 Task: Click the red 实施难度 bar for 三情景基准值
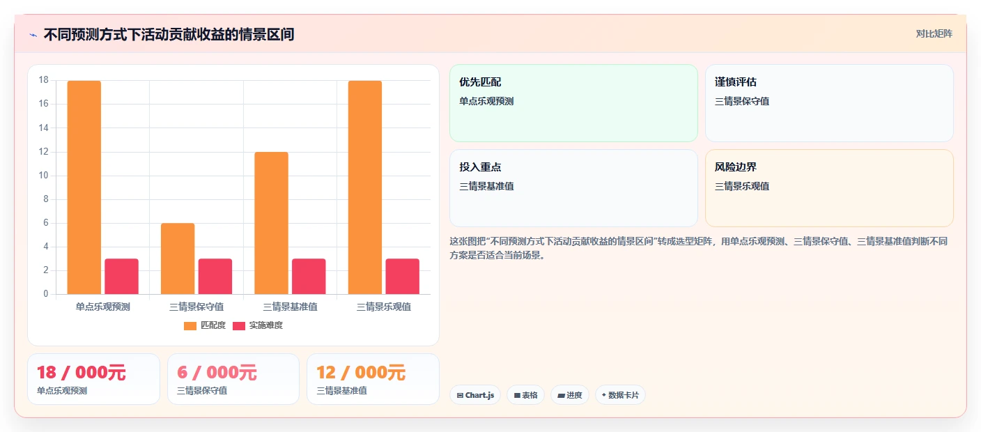[309, 277]
